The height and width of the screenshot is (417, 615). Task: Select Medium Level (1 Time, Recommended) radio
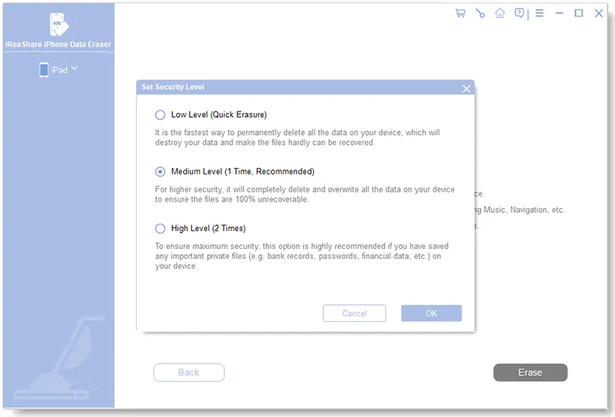(160, 172)
